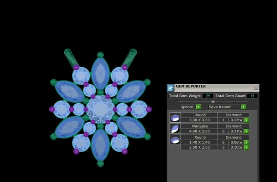The image size is (277, 182).
Task: Click the Marquise shape label
Action: 200,126
